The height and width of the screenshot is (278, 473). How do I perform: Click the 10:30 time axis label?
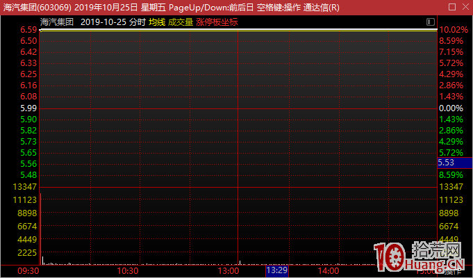click(x=128, y=271)
